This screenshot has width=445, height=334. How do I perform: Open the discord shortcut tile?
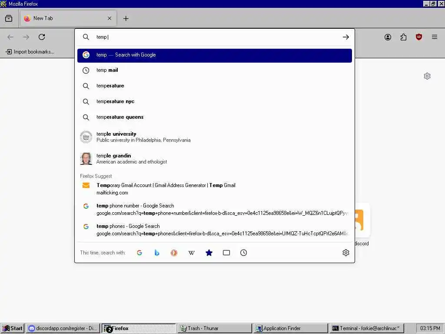(x=362, y=220)
